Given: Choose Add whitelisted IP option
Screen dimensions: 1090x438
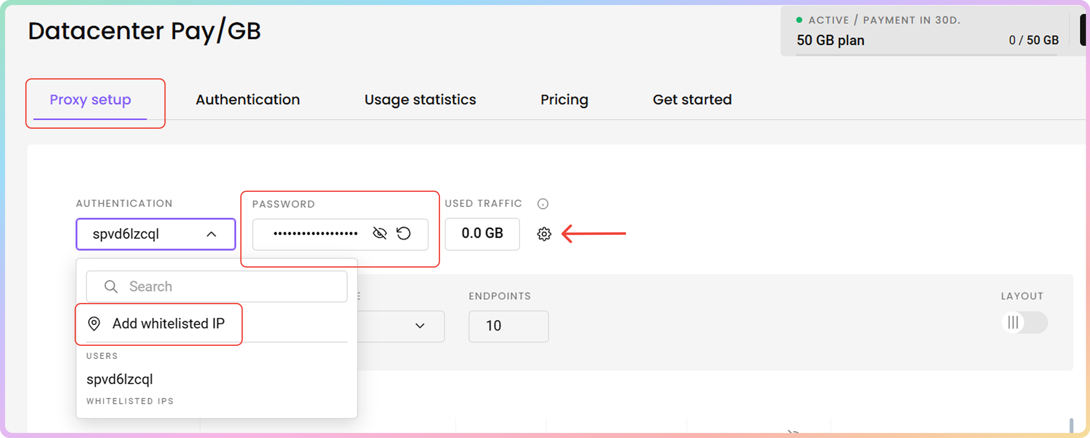Looking at the screenshot, I should (x=168, y=323).
